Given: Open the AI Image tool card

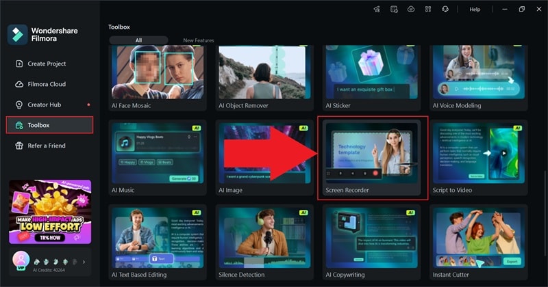Looking at the screenshot, I should [264, 158].
